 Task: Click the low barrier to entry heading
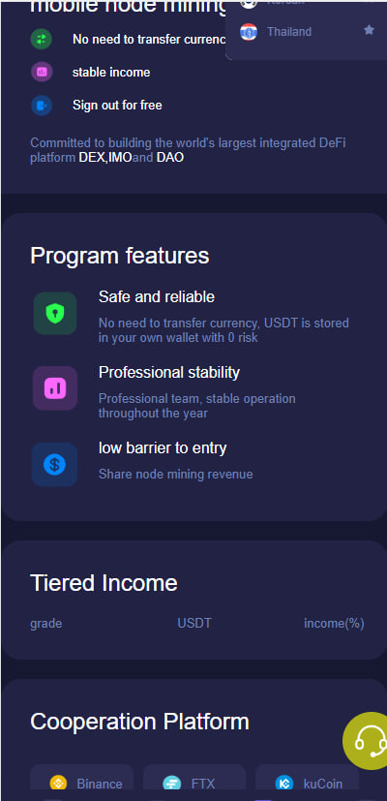click(x=163, y=448)
